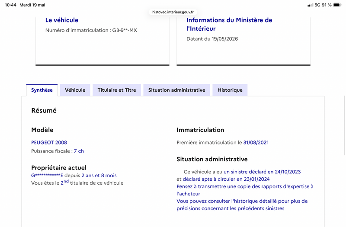Tap the 'Le véhicule' card heading
This screenshot has height=227, width=346.
62,20
